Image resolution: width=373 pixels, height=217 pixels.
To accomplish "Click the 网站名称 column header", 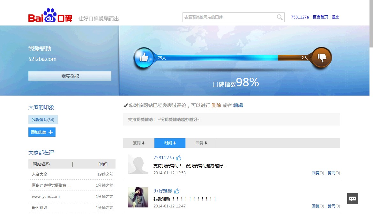I will 41,164.
